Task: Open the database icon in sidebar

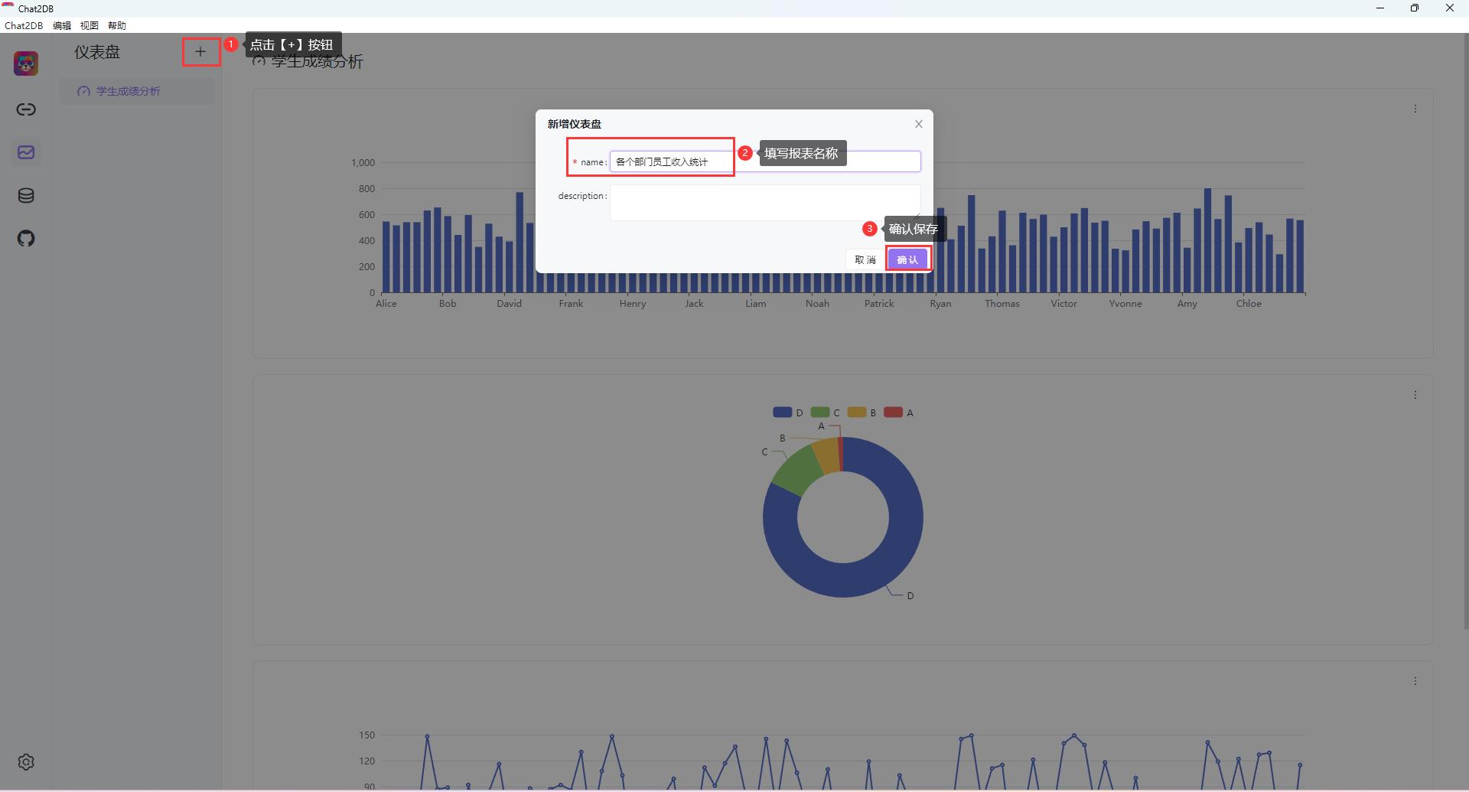Action: click(26, 196)
